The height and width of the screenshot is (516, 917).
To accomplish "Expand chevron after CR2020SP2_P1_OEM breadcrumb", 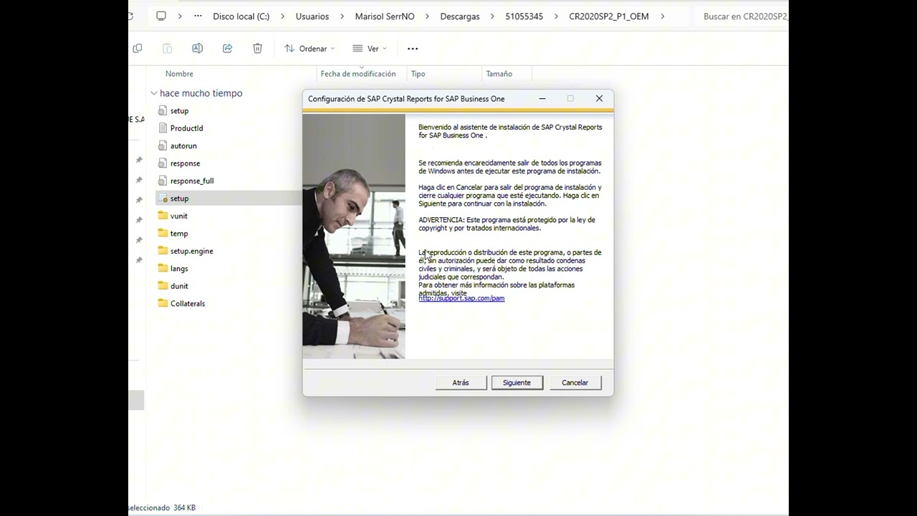I will pyautogui.click(x=662, y=16).
